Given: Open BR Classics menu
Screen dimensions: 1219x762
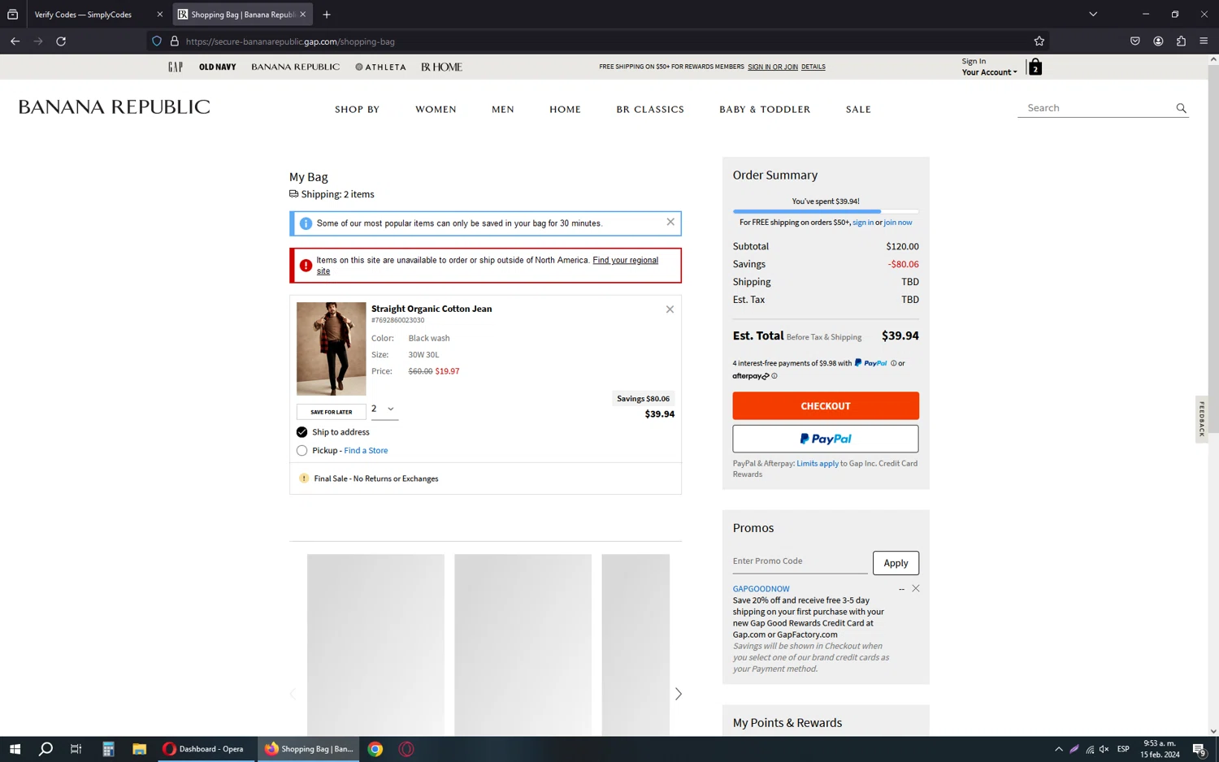Looking at the screenshot, I should coord(650,110).
